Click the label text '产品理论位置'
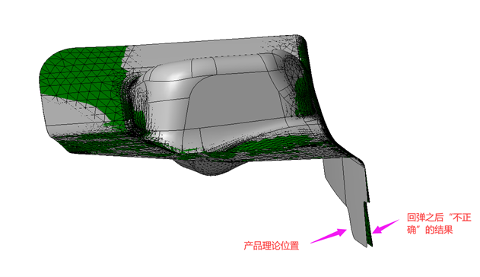This screenshot has height=277, width=480. coord(272,246)
